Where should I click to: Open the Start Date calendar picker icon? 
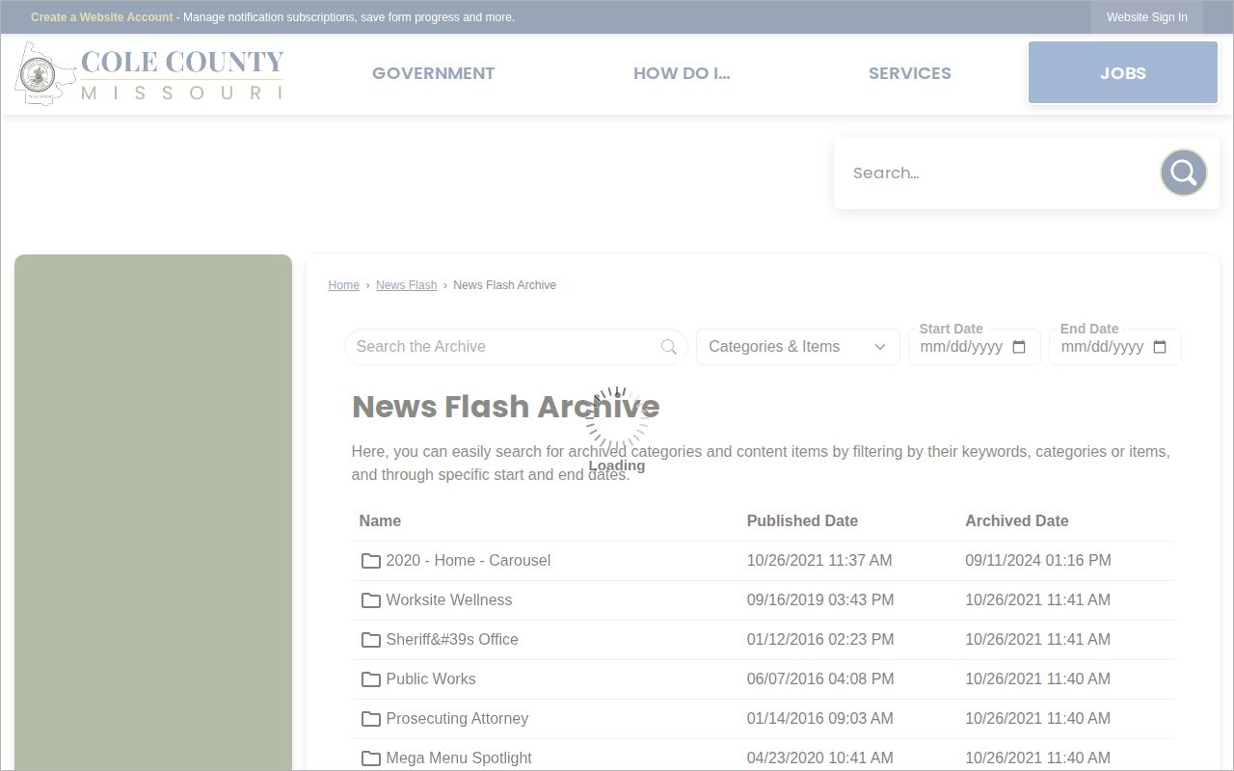1019,347
